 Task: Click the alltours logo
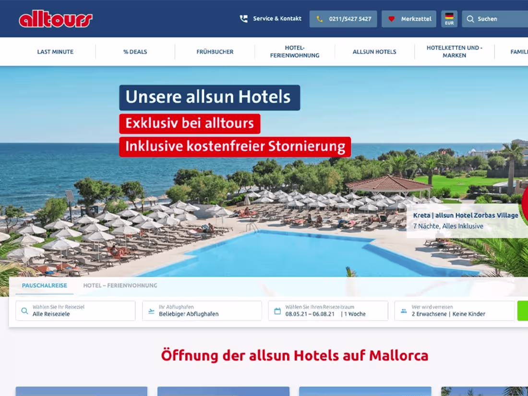point(56,19)
